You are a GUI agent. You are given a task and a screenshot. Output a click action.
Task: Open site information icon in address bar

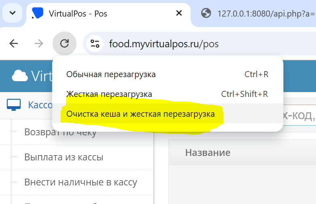click(x=95, y=43)
